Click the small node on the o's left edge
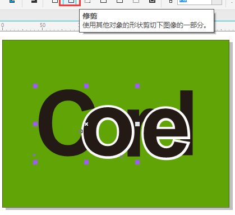235x215 pixels. 81,131
